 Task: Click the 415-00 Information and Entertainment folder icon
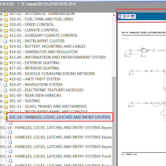point(6,58)
